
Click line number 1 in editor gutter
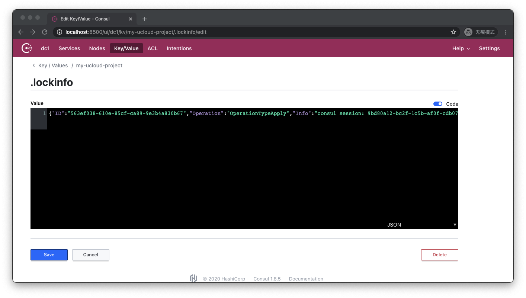coord(44,113)
